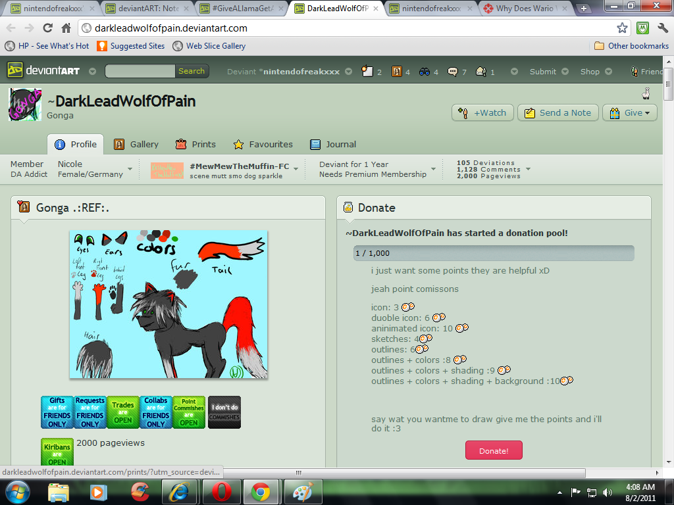Click the MewMewTheMuffin-FC group icon
Viewport: 674px width, 505px height.
click(167, 170)
